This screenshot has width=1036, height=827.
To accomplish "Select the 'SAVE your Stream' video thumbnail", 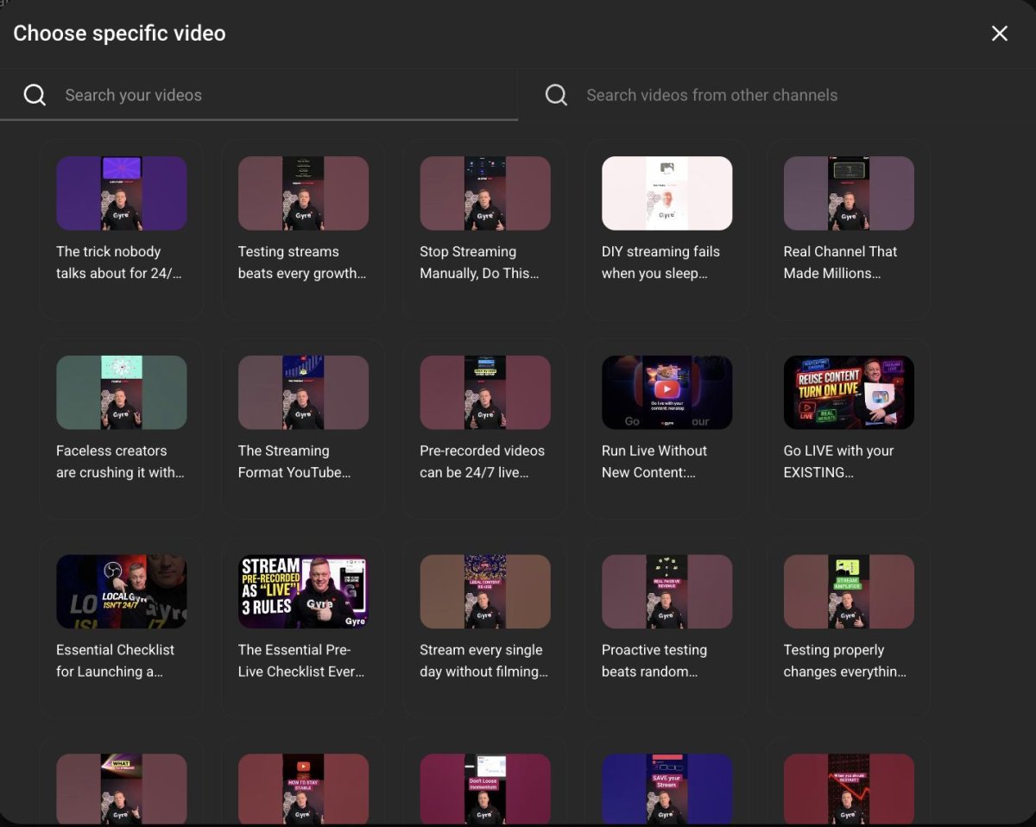I will coord(667,789).
